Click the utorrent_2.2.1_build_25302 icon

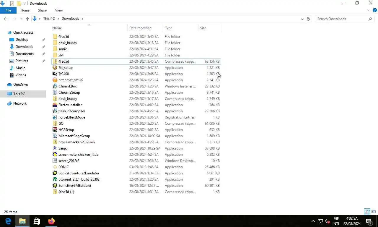(55, 179)
